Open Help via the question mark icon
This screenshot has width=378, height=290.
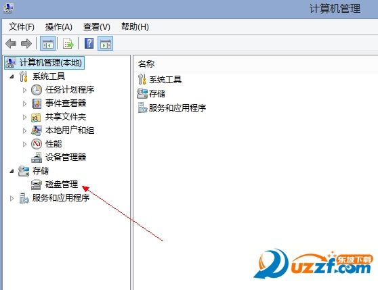pos(89,43)
